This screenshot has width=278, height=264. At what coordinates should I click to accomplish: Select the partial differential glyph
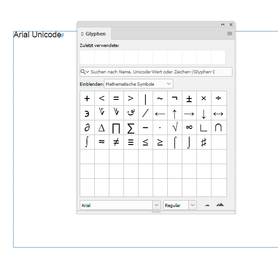pyautogui.click(x=87, y=128)
